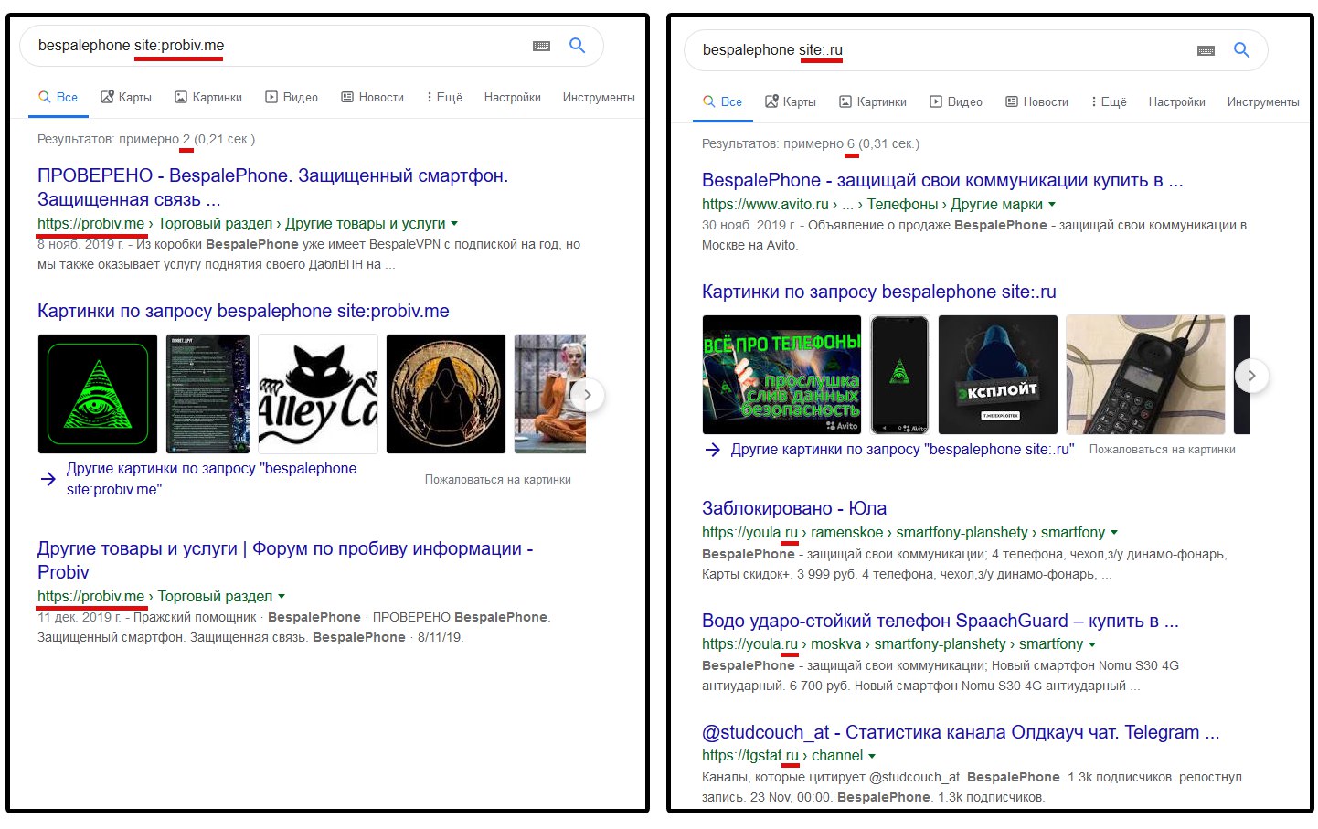Viewport: 1318px width, 829px height.
Task: Open the @studcouch_at Telegram statistics result
Action: [x=961, y=732]
